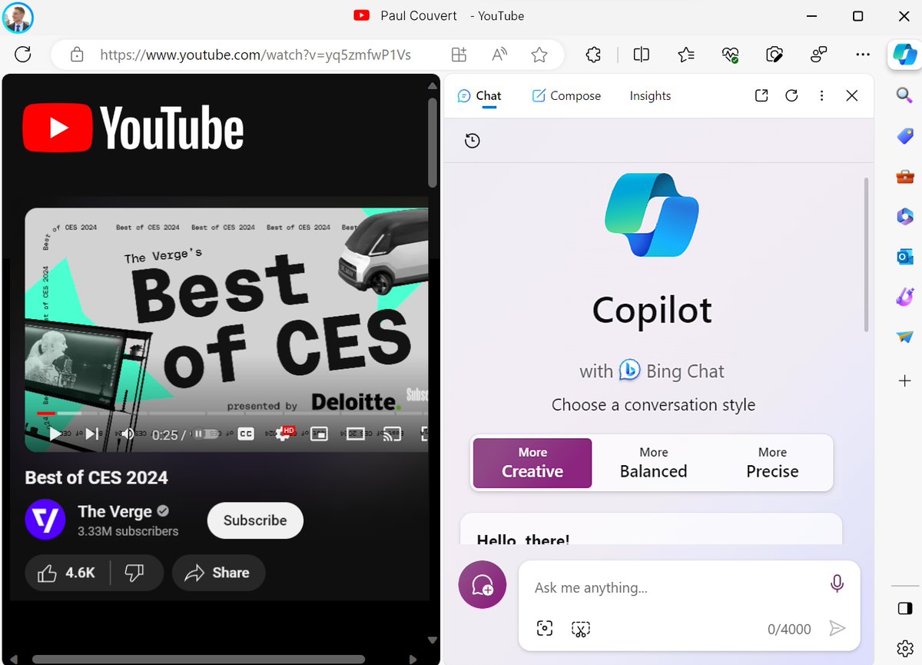Send the Copilot message arrow

tap(837, 629)
